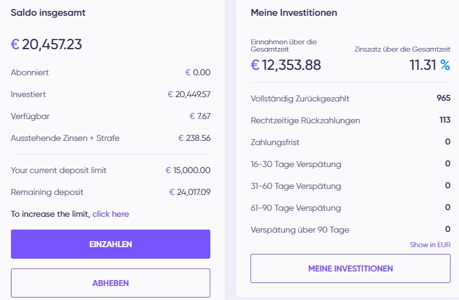Click the 'Saldo insgesamt' heading
The height and width of the screenshot is (300, 459).
tap(48, 13)
